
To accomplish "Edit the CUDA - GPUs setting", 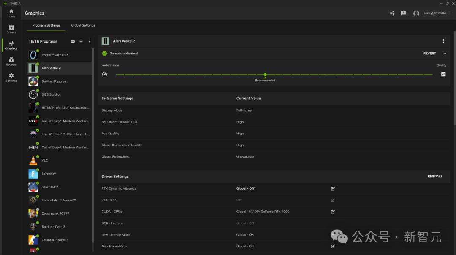I will [x=333, y=212].
